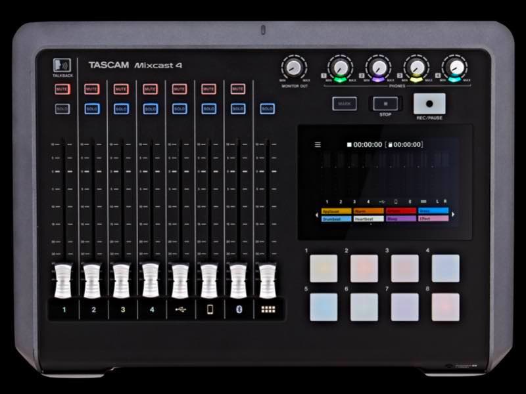Solo the USB channel
The height and width of the screenshot is (394, 526).
179,109
